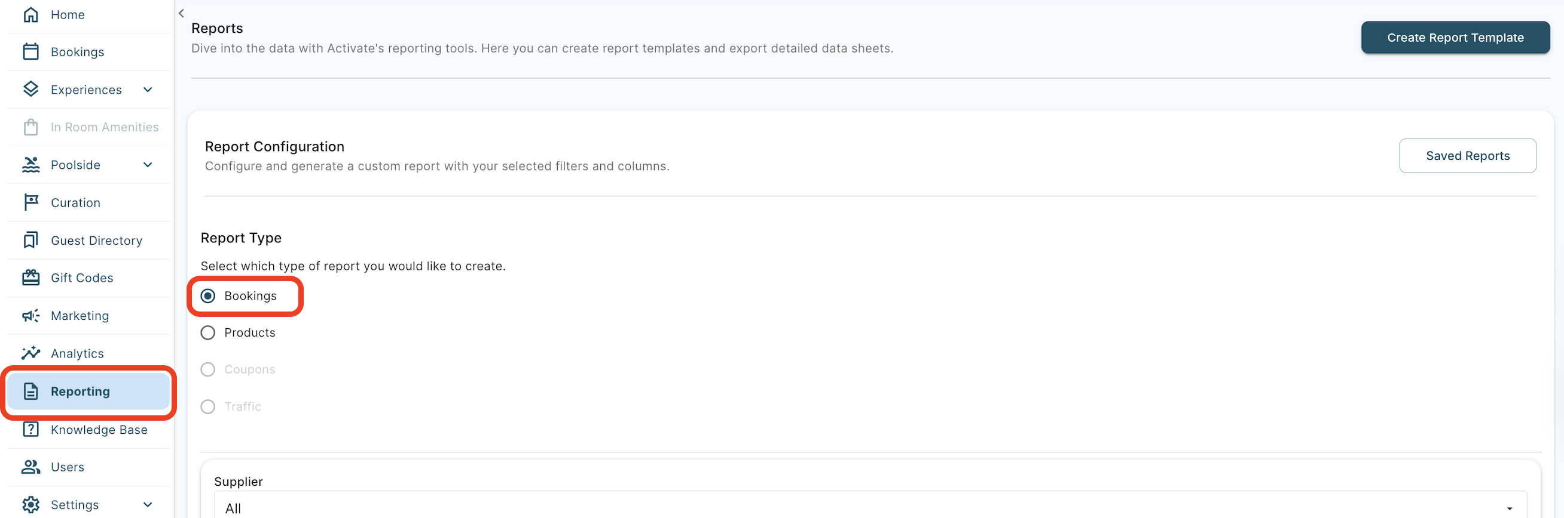The width and height of the screenshot is (1564, 518).
Task: Go to the Reporting menu item
Action: click(80, 391)
